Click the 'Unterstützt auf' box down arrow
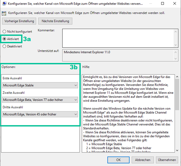Screen dimensions: 181x166 [176, 59]
